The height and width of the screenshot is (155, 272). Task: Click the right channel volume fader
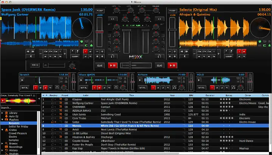145,41
